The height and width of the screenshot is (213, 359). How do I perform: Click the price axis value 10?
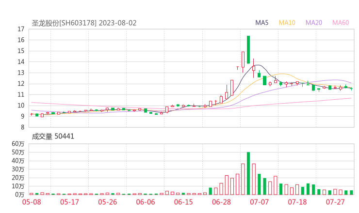tap(21, 106)
